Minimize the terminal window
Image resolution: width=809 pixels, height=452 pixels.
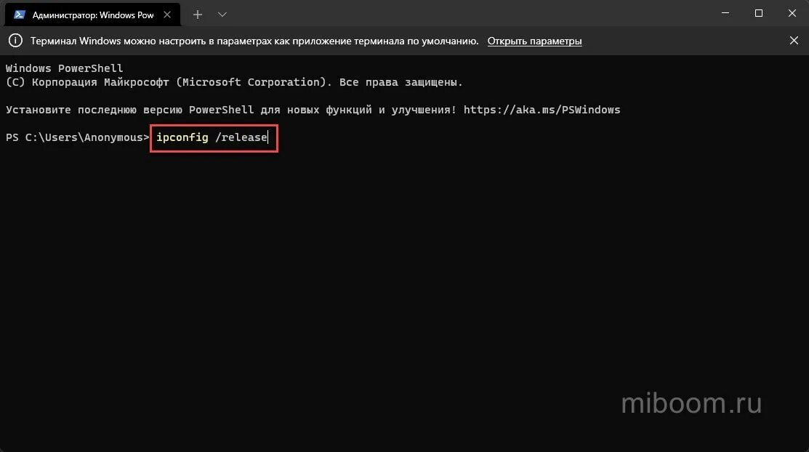pos(725,13)
